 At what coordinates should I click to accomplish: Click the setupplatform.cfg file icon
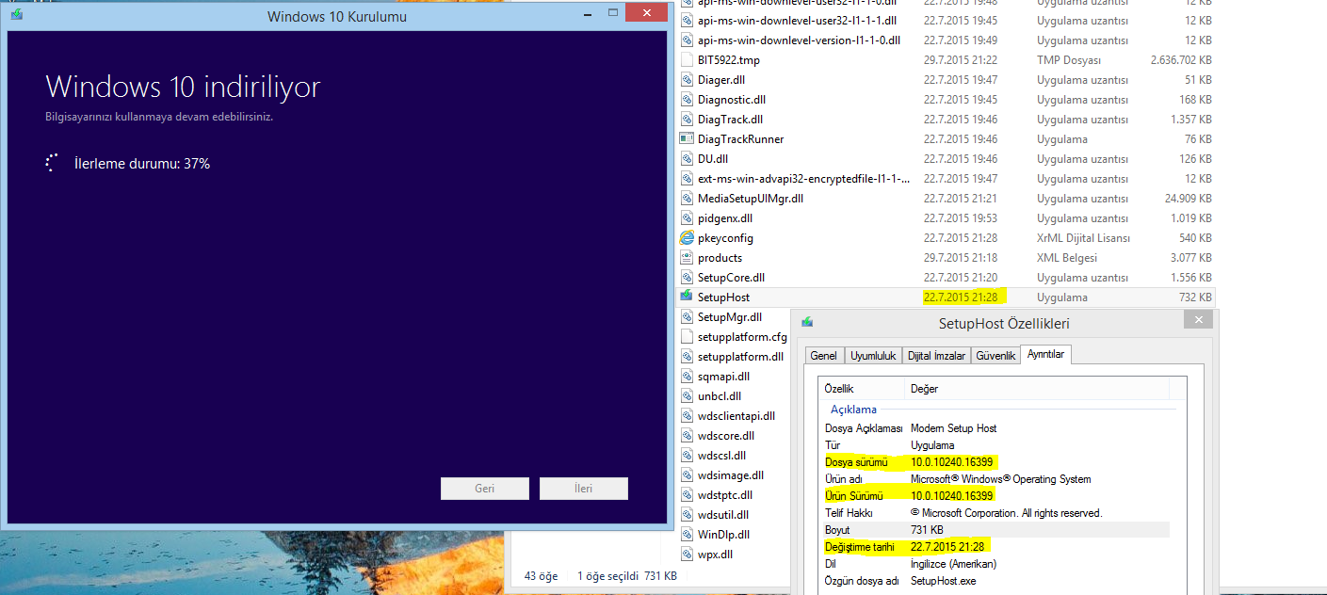click(x=687, y=336)
